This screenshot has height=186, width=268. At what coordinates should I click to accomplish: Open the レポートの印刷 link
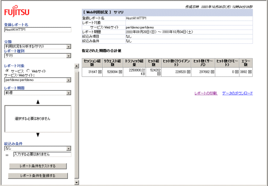click(x=205, y=93)
